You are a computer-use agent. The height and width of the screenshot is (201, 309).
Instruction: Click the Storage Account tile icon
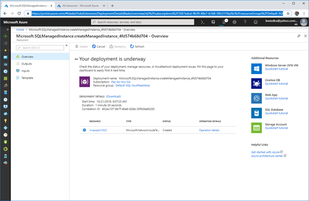tap(256, 128)
